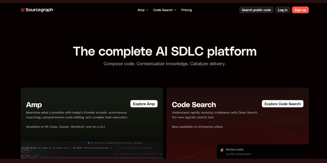The image size is (327, 163).
Task: Click the Enterprise plans availability note
Action: (x=197, y=127)
